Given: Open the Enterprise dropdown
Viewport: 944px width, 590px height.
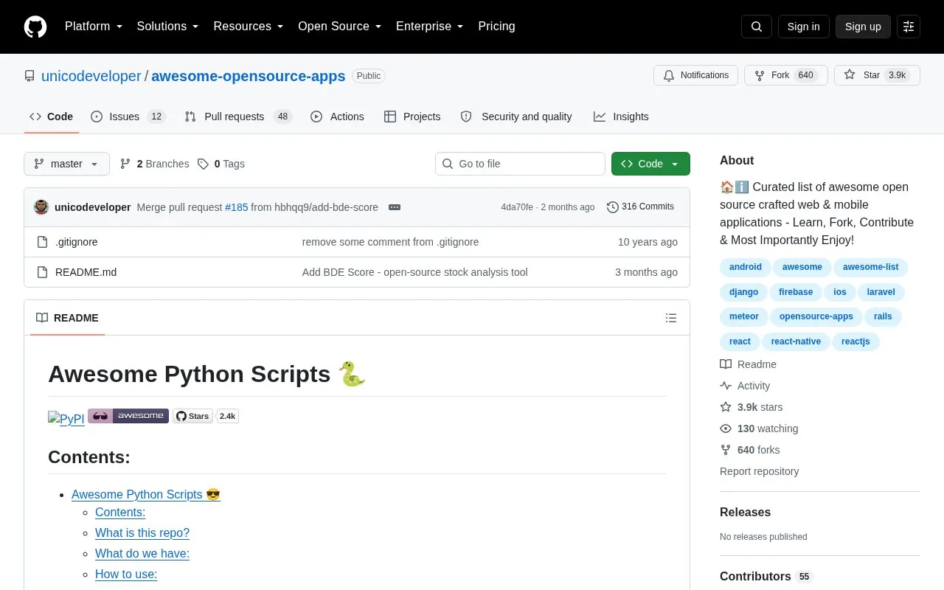Looking at the screenshot, I should [x=430, y=27].
